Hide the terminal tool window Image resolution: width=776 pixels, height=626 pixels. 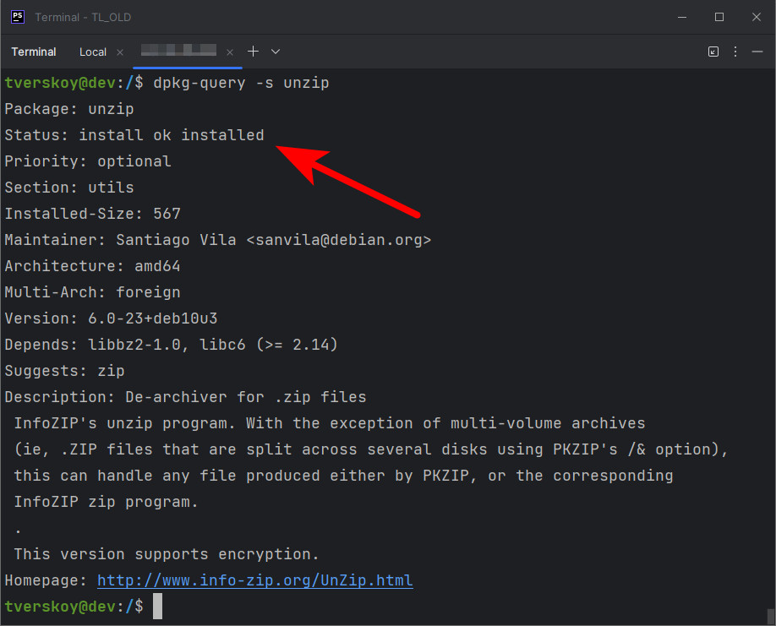[x=757, y=52]
